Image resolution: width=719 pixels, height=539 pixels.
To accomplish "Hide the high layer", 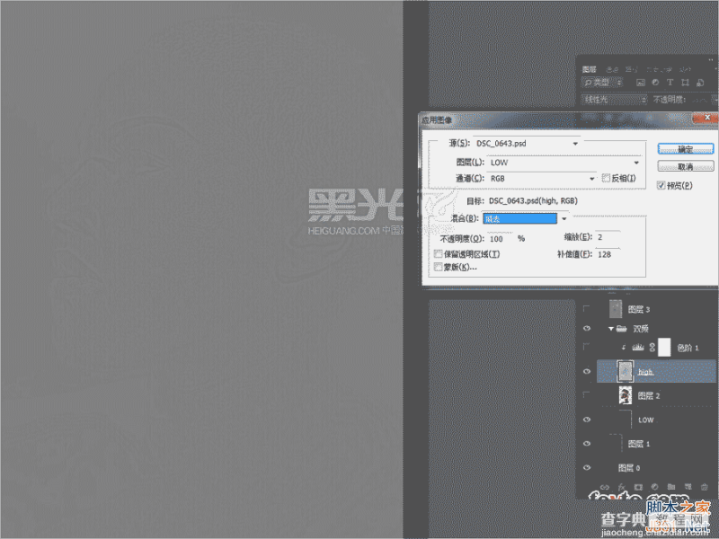I will pos(587,371).
